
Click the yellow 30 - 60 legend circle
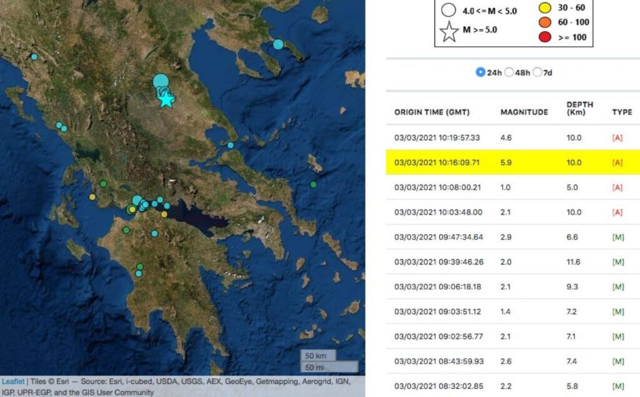(x=545, y=7)
